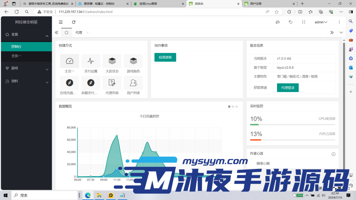Click the 在线充值 compass icon
The width and height of the screenshot is (356, 200).
pos(69,83)
